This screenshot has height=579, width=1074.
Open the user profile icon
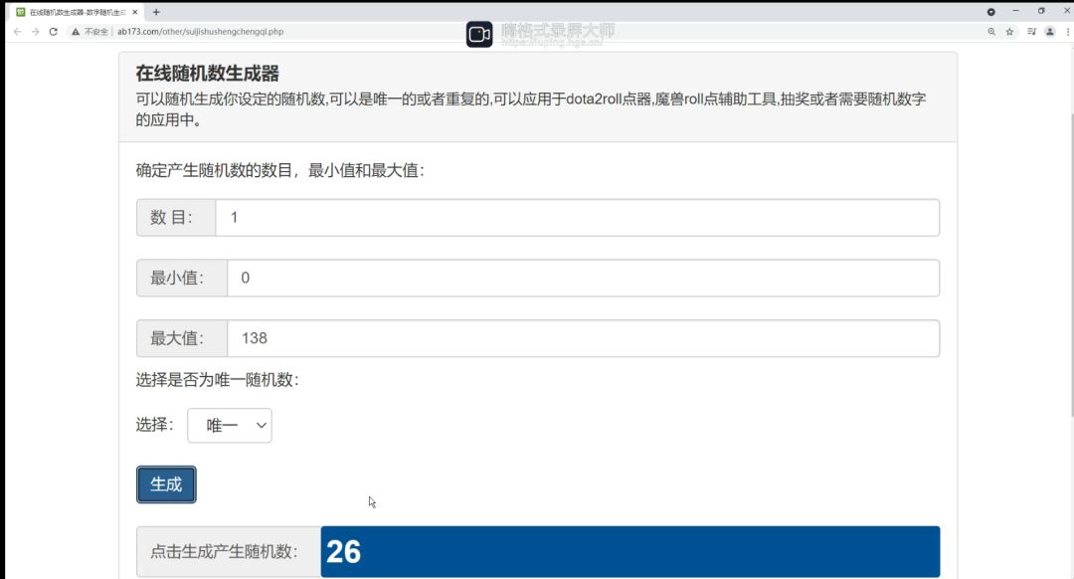[x=1050, y=32]
